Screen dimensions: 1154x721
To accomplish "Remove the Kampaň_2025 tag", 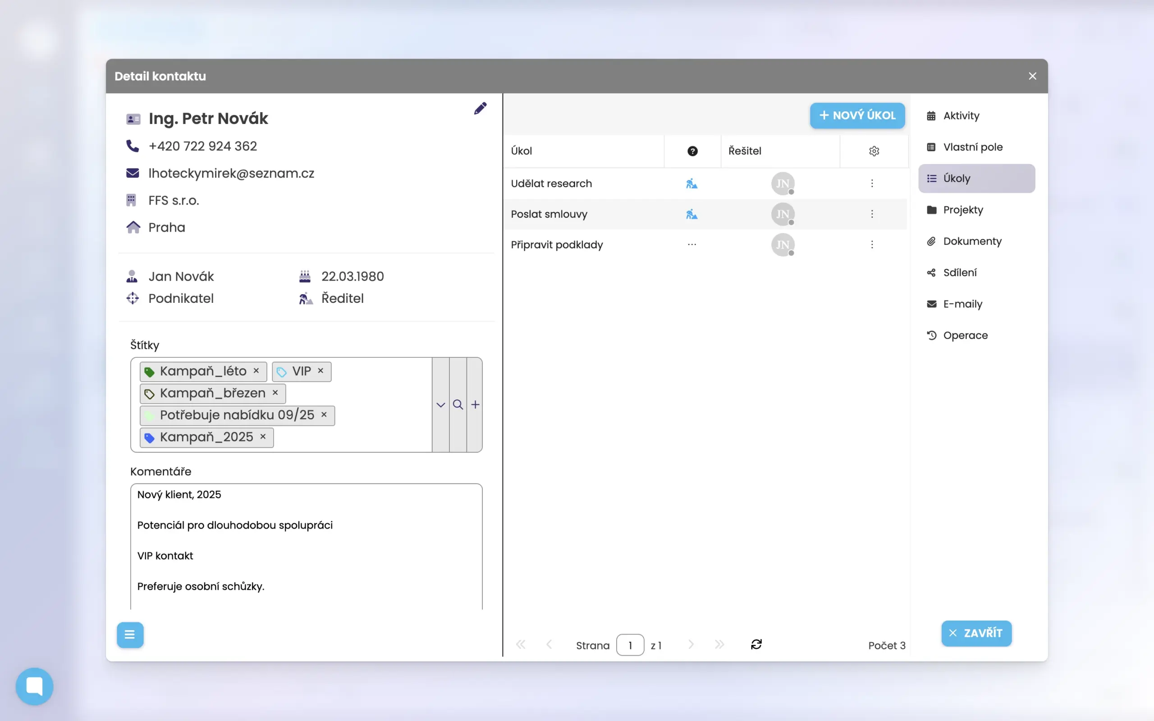I will 263,437.
